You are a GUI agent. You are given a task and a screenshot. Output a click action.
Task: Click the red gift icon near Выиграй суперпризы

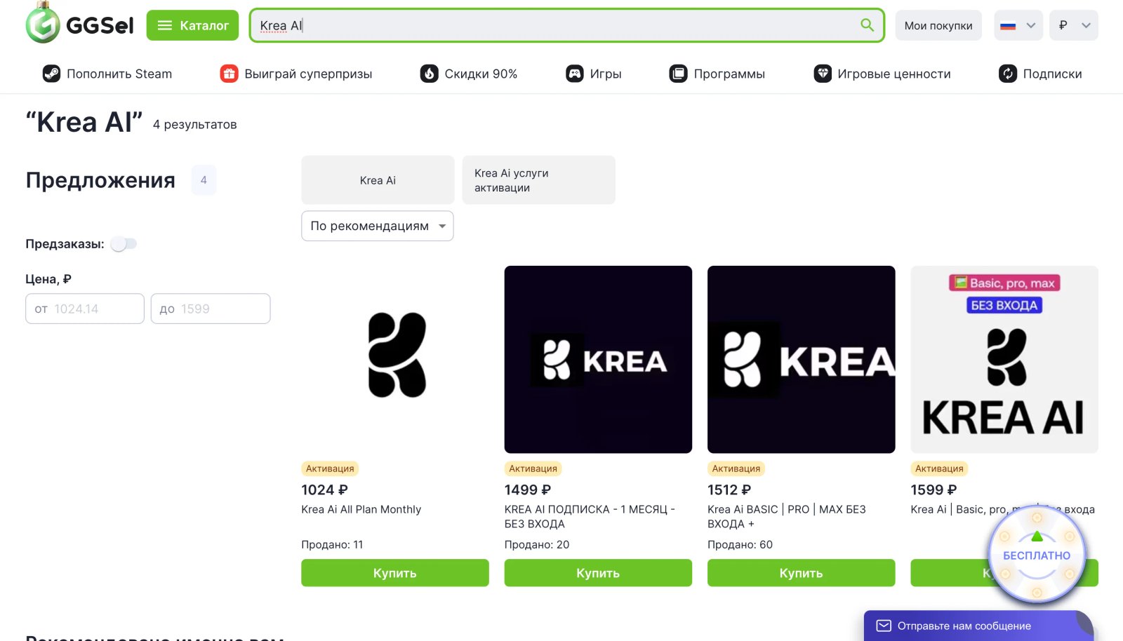pos(228,73)
